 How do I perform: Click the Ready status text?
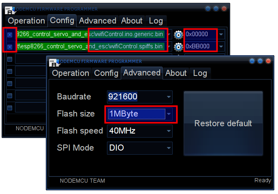(263, 181)
